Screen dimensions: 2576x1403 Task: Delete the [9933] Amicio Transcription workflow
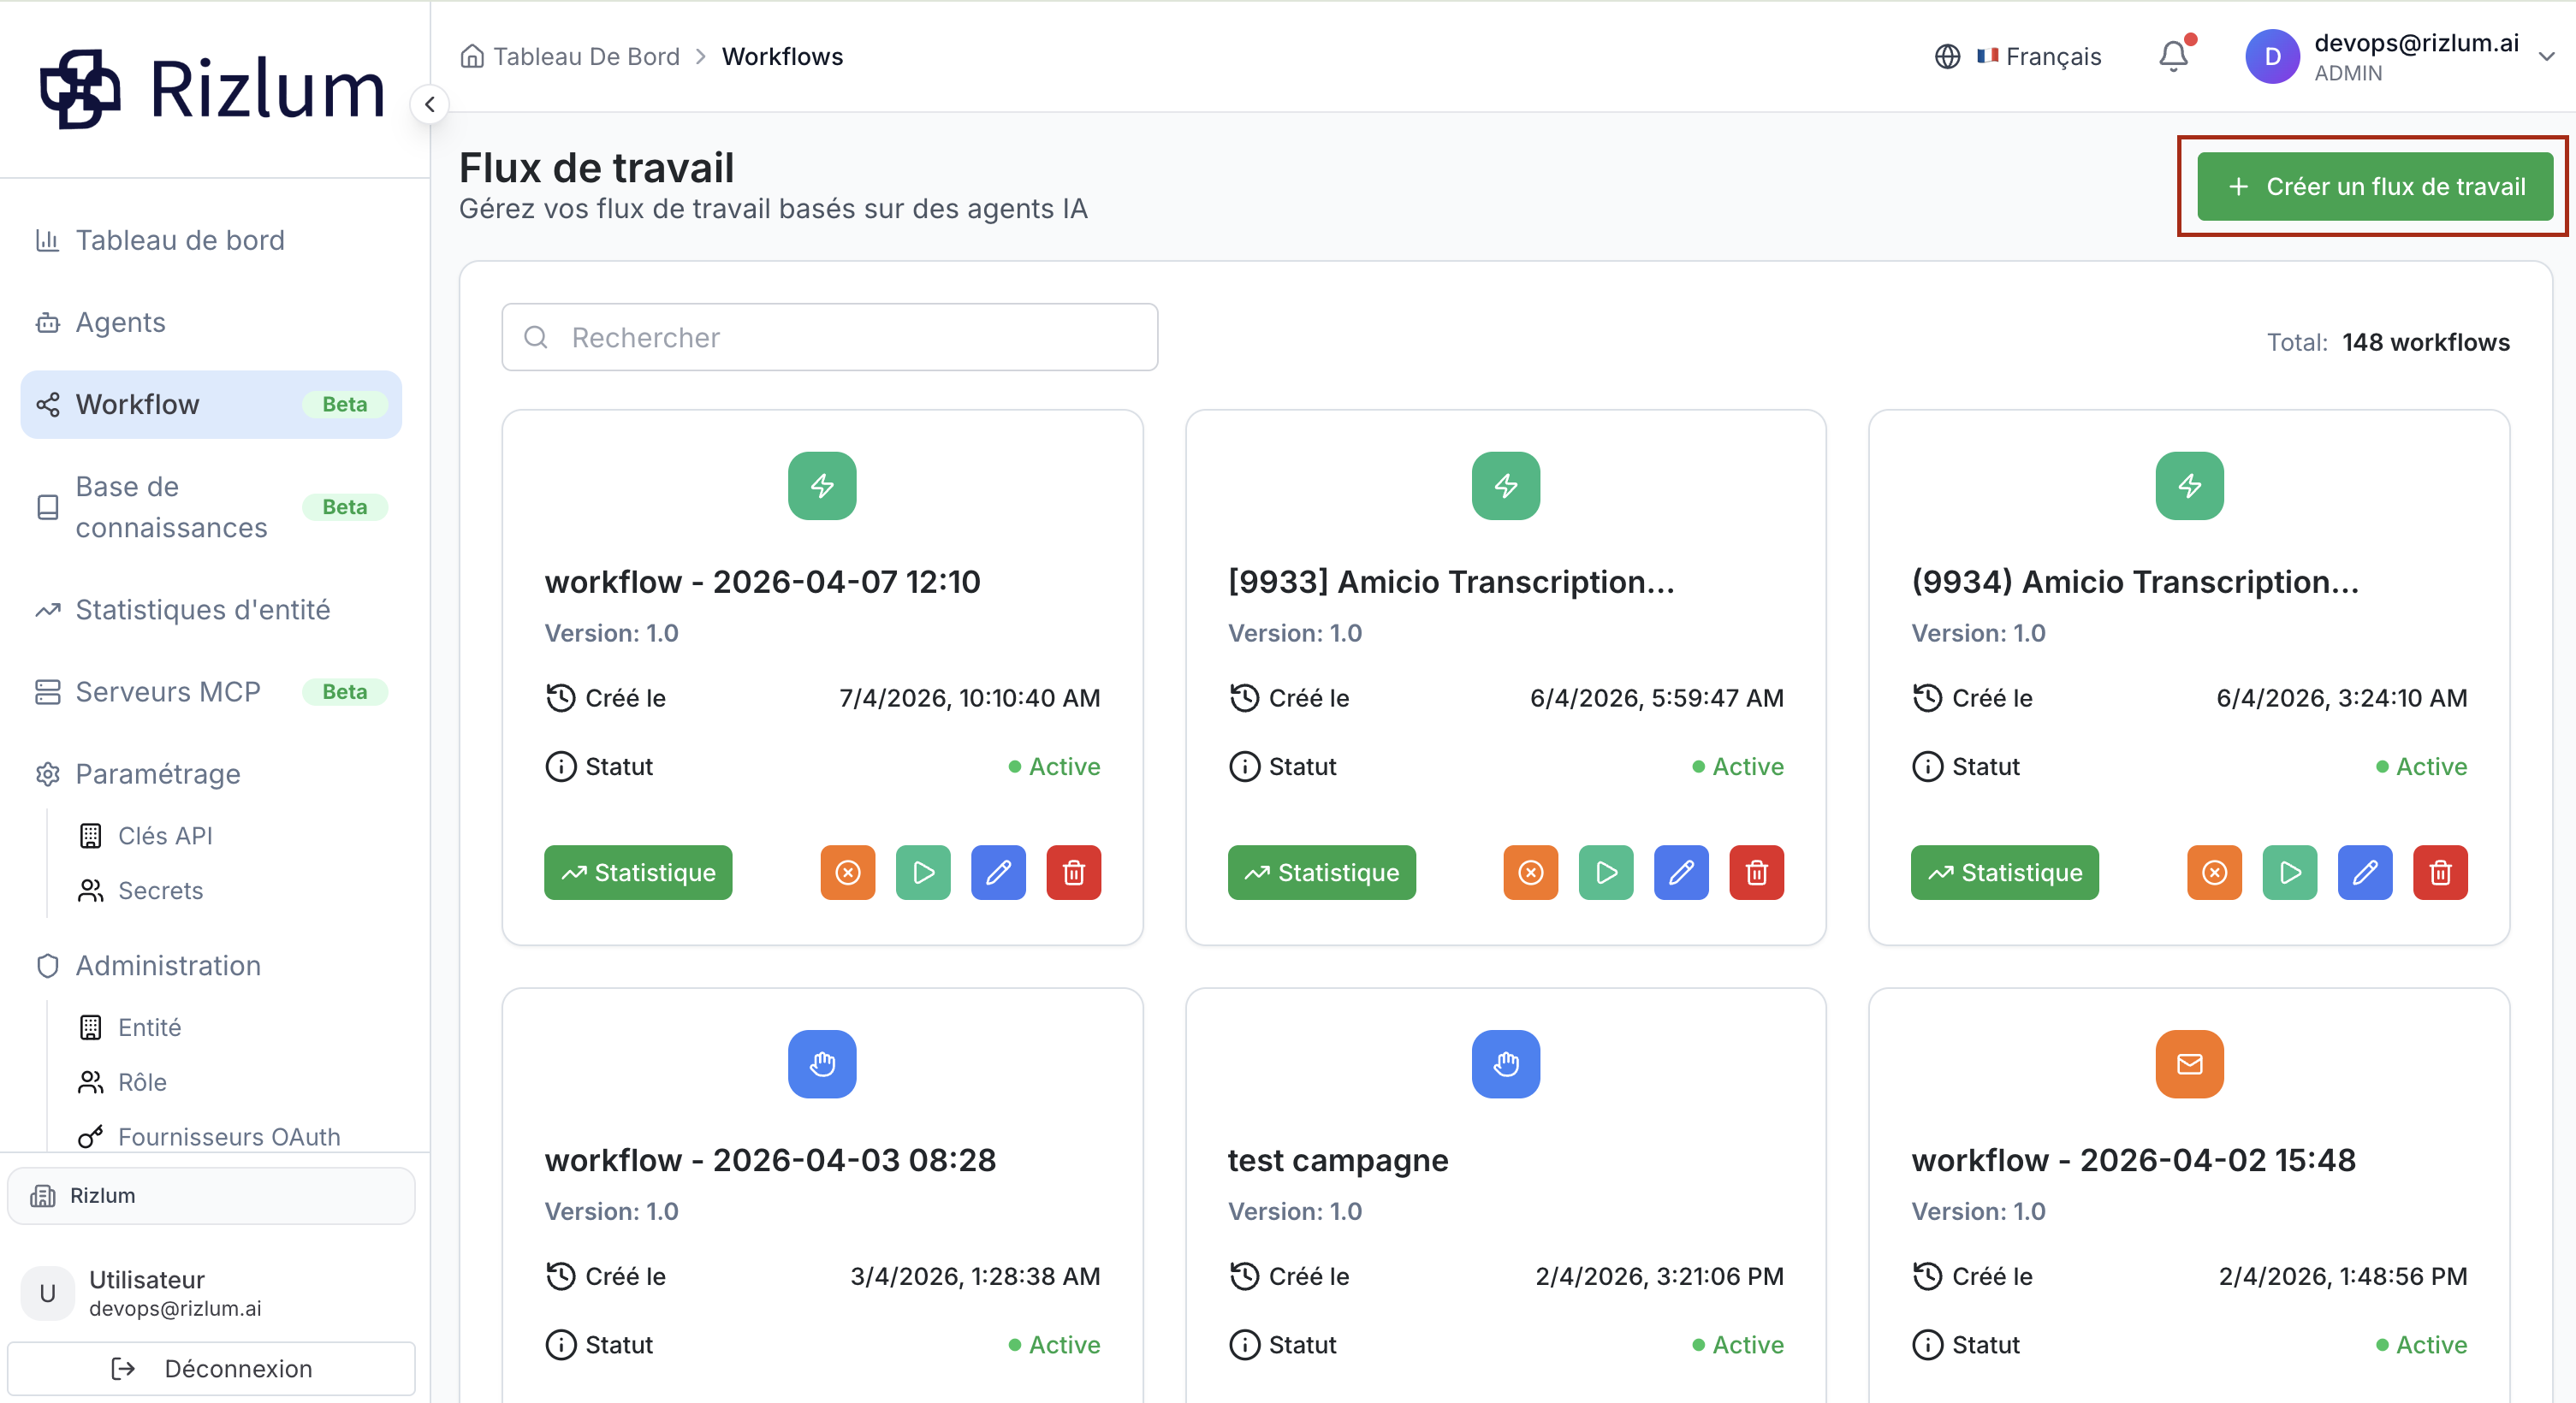click(1757, 873)
